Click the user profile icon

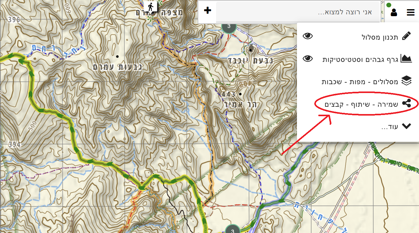(394, 13)
